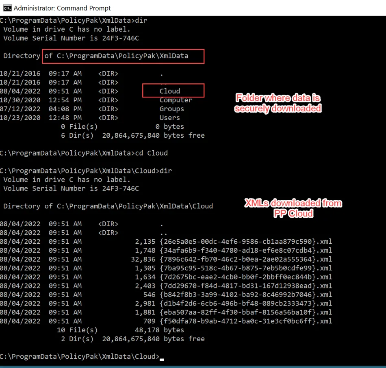Screen dimensions: 386x368
Task: Click the '2 Dir(s)' summary text
Action: pyautogui.click(x=77, y=339)
